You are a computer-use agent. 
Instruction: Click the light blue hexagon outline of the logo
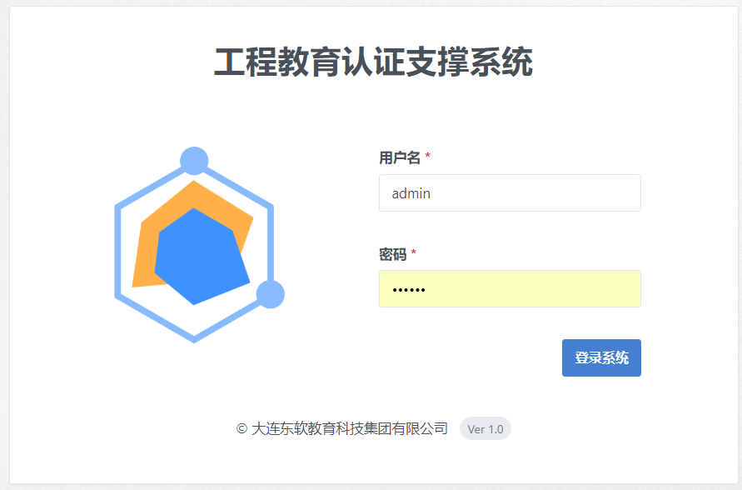(117, 250)
